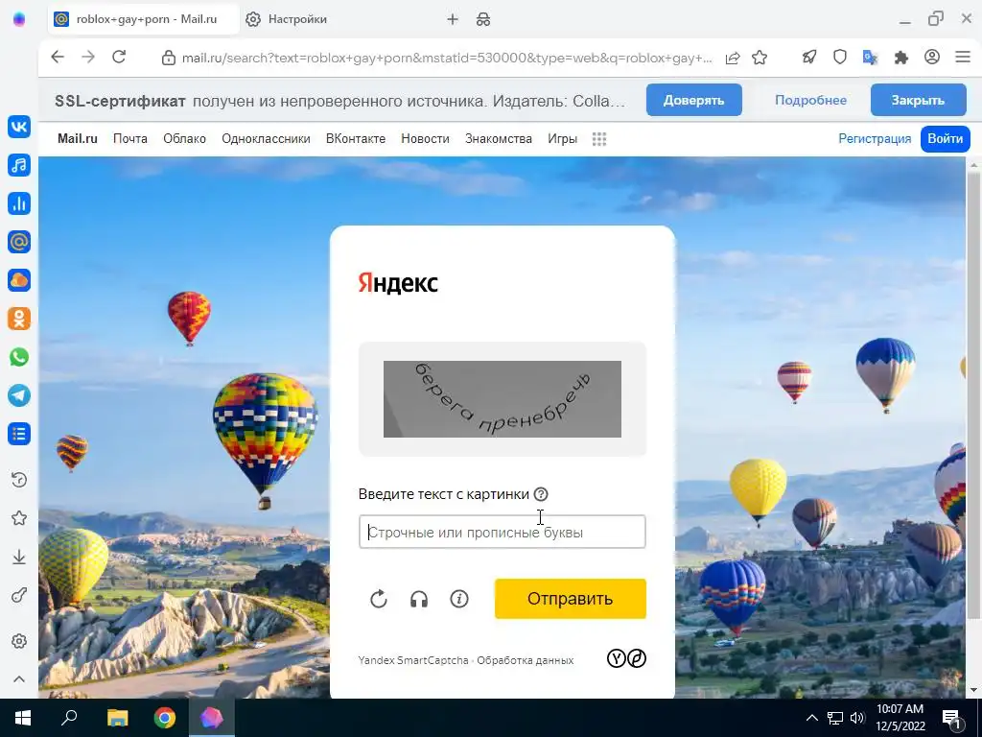Screen dimensions: 982x737
Task: Open the user profile icon
Action: point(932,57)
